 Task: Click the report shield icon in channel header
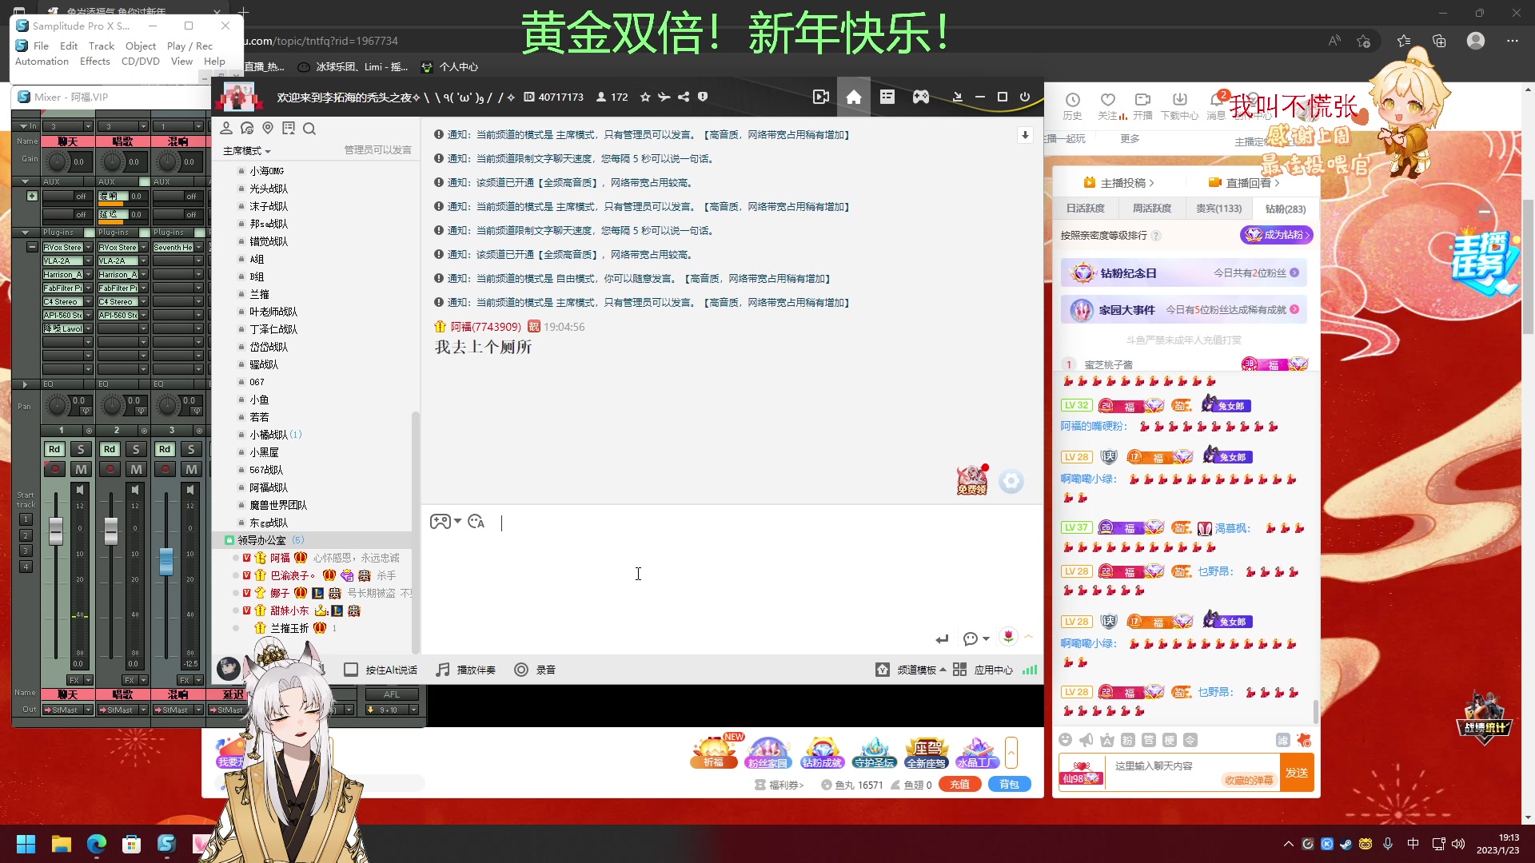pyautogui.click(x=703, y=97)
